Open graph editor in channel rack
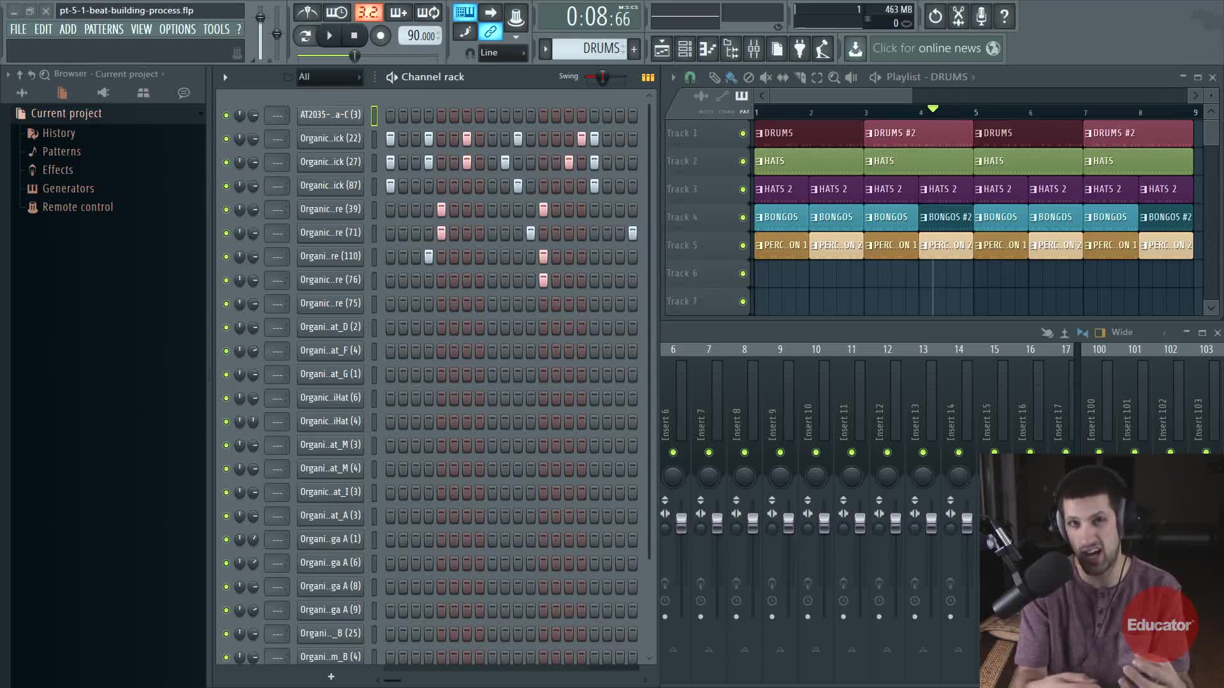This screenshot has width=1224, height=688. pyautogui.click(x=648, y=77)
